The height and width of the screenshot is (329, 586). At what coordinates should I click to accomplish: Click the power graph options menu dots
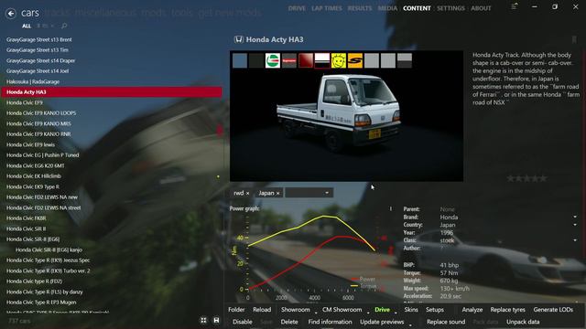coord(391,209)
